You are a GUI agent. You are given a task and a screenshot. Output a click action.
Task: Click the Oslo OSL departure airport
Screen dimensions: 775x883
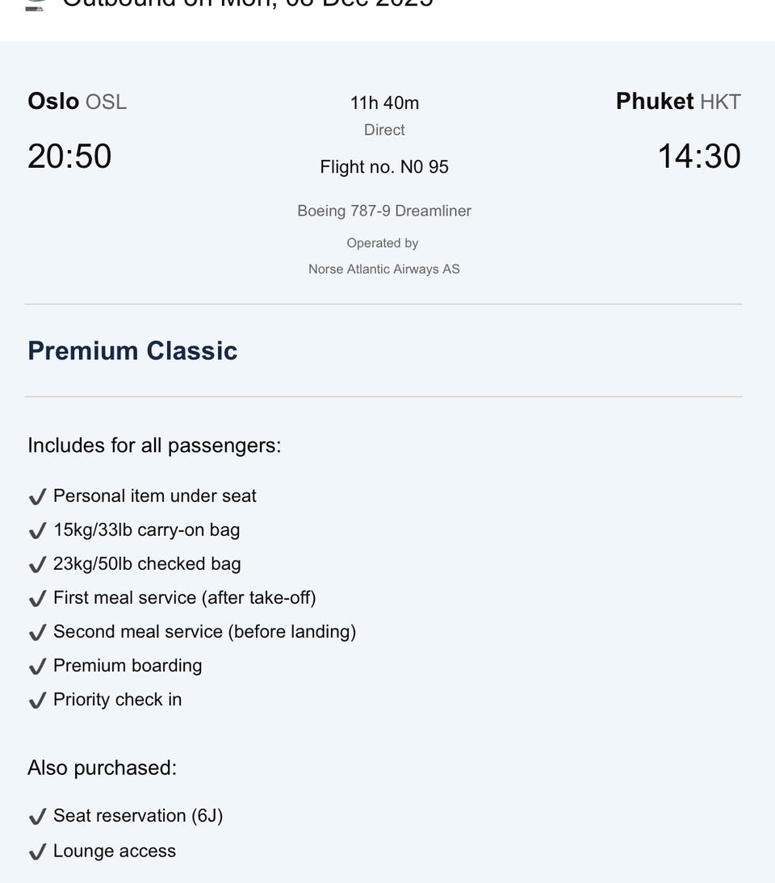[77, 102]
